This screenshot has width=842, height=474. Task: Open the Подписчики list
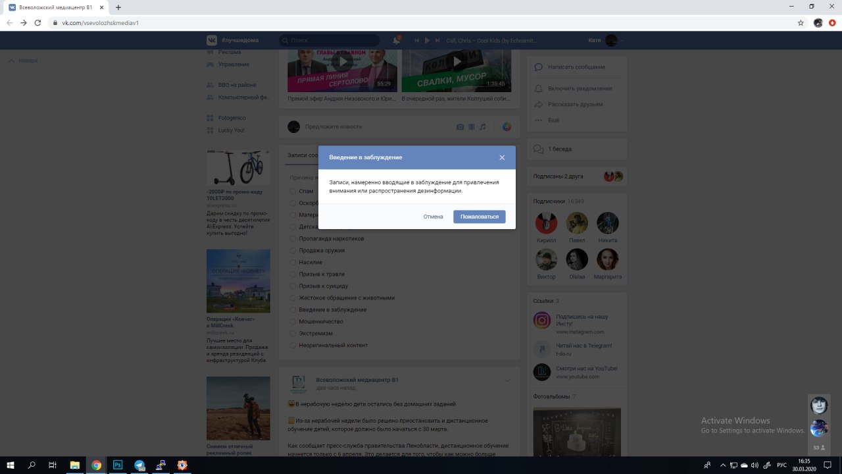coord(549,201)
